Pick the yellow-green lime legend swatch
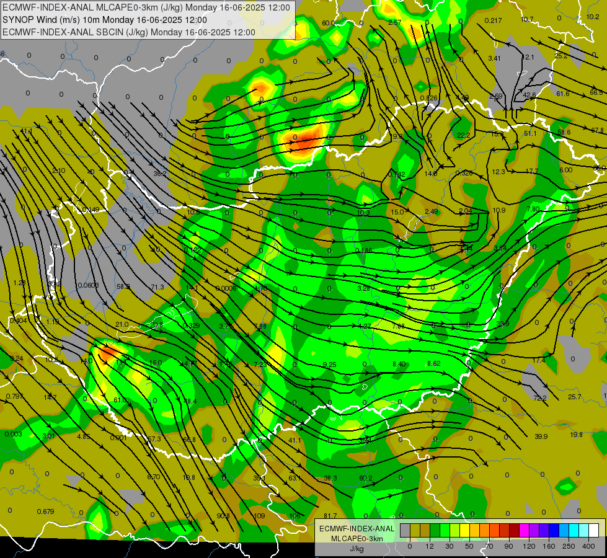 455,530
